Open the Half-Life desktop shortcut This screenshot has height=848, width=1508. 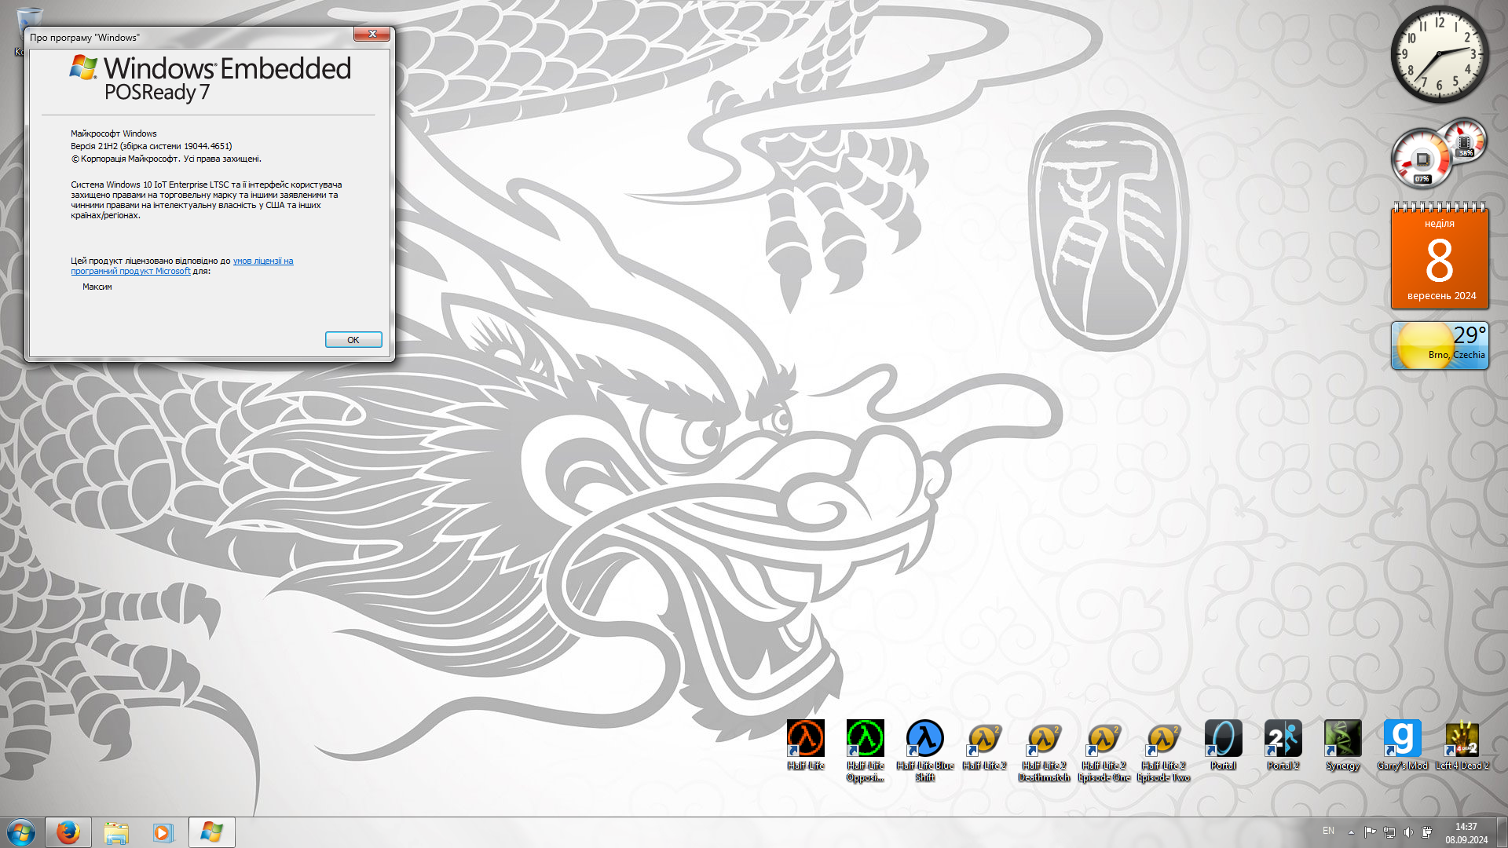click(x=806, y=740)
